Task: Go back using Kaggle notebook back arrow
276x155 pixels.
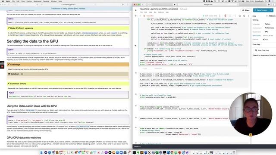Action: pyautogui.click(x=136, y=10)
